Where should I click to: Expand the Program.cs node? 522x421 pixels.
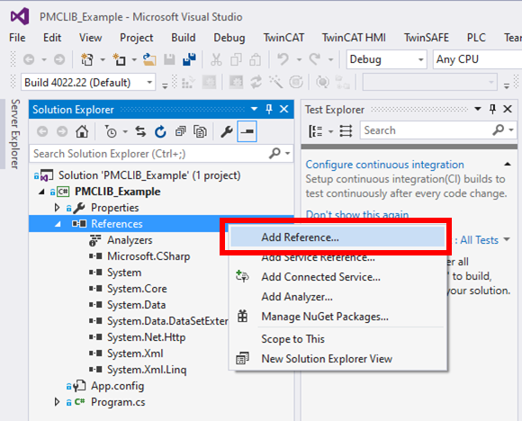(57, 402)
